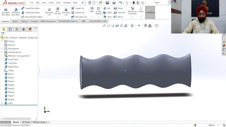The height and width of the screenshot is (127, 226).
Task: Open the ConfigurationManager tab
Action: click(x=17, y=29)
